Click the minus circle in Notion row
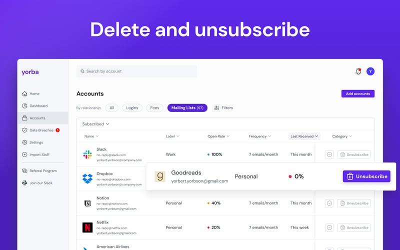Viewport: 400px width, 250px height. coord(329,203)
